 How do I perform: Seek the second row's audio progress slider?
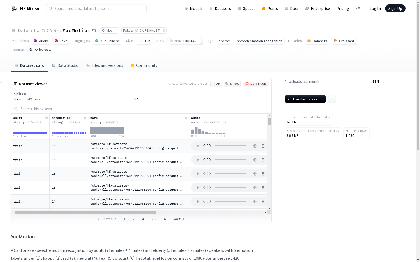(230, 160)
